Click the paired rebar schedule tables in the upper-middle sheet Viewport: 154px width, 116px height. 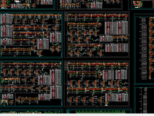[x=116, y=28]
